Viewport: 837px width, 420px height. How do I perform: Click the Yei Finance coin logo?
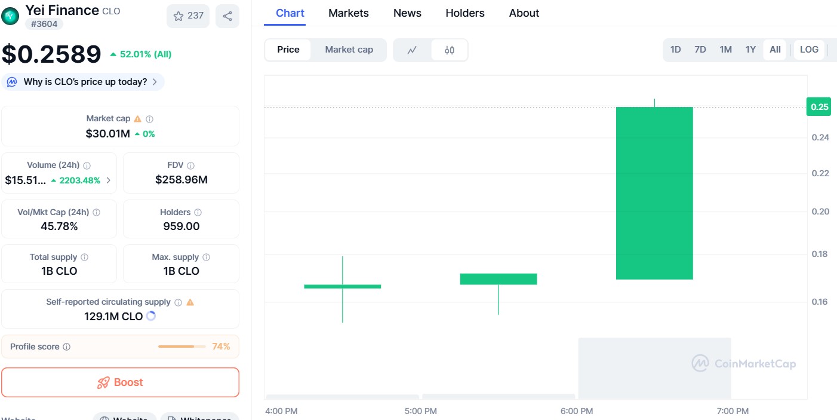click(11, 16)
